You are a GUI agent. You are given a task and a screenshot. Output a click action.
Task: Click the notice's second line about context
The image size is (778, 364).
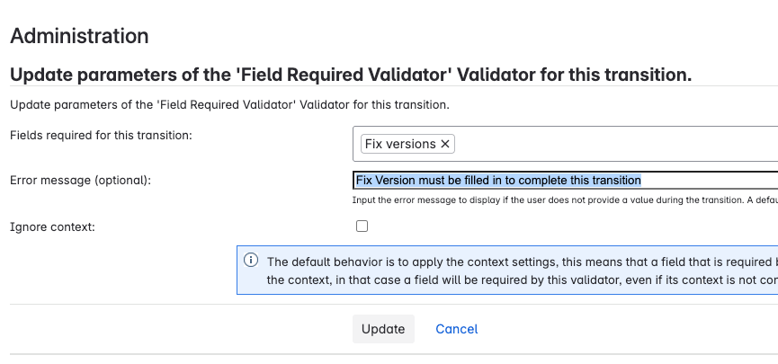tap(523, 280)
